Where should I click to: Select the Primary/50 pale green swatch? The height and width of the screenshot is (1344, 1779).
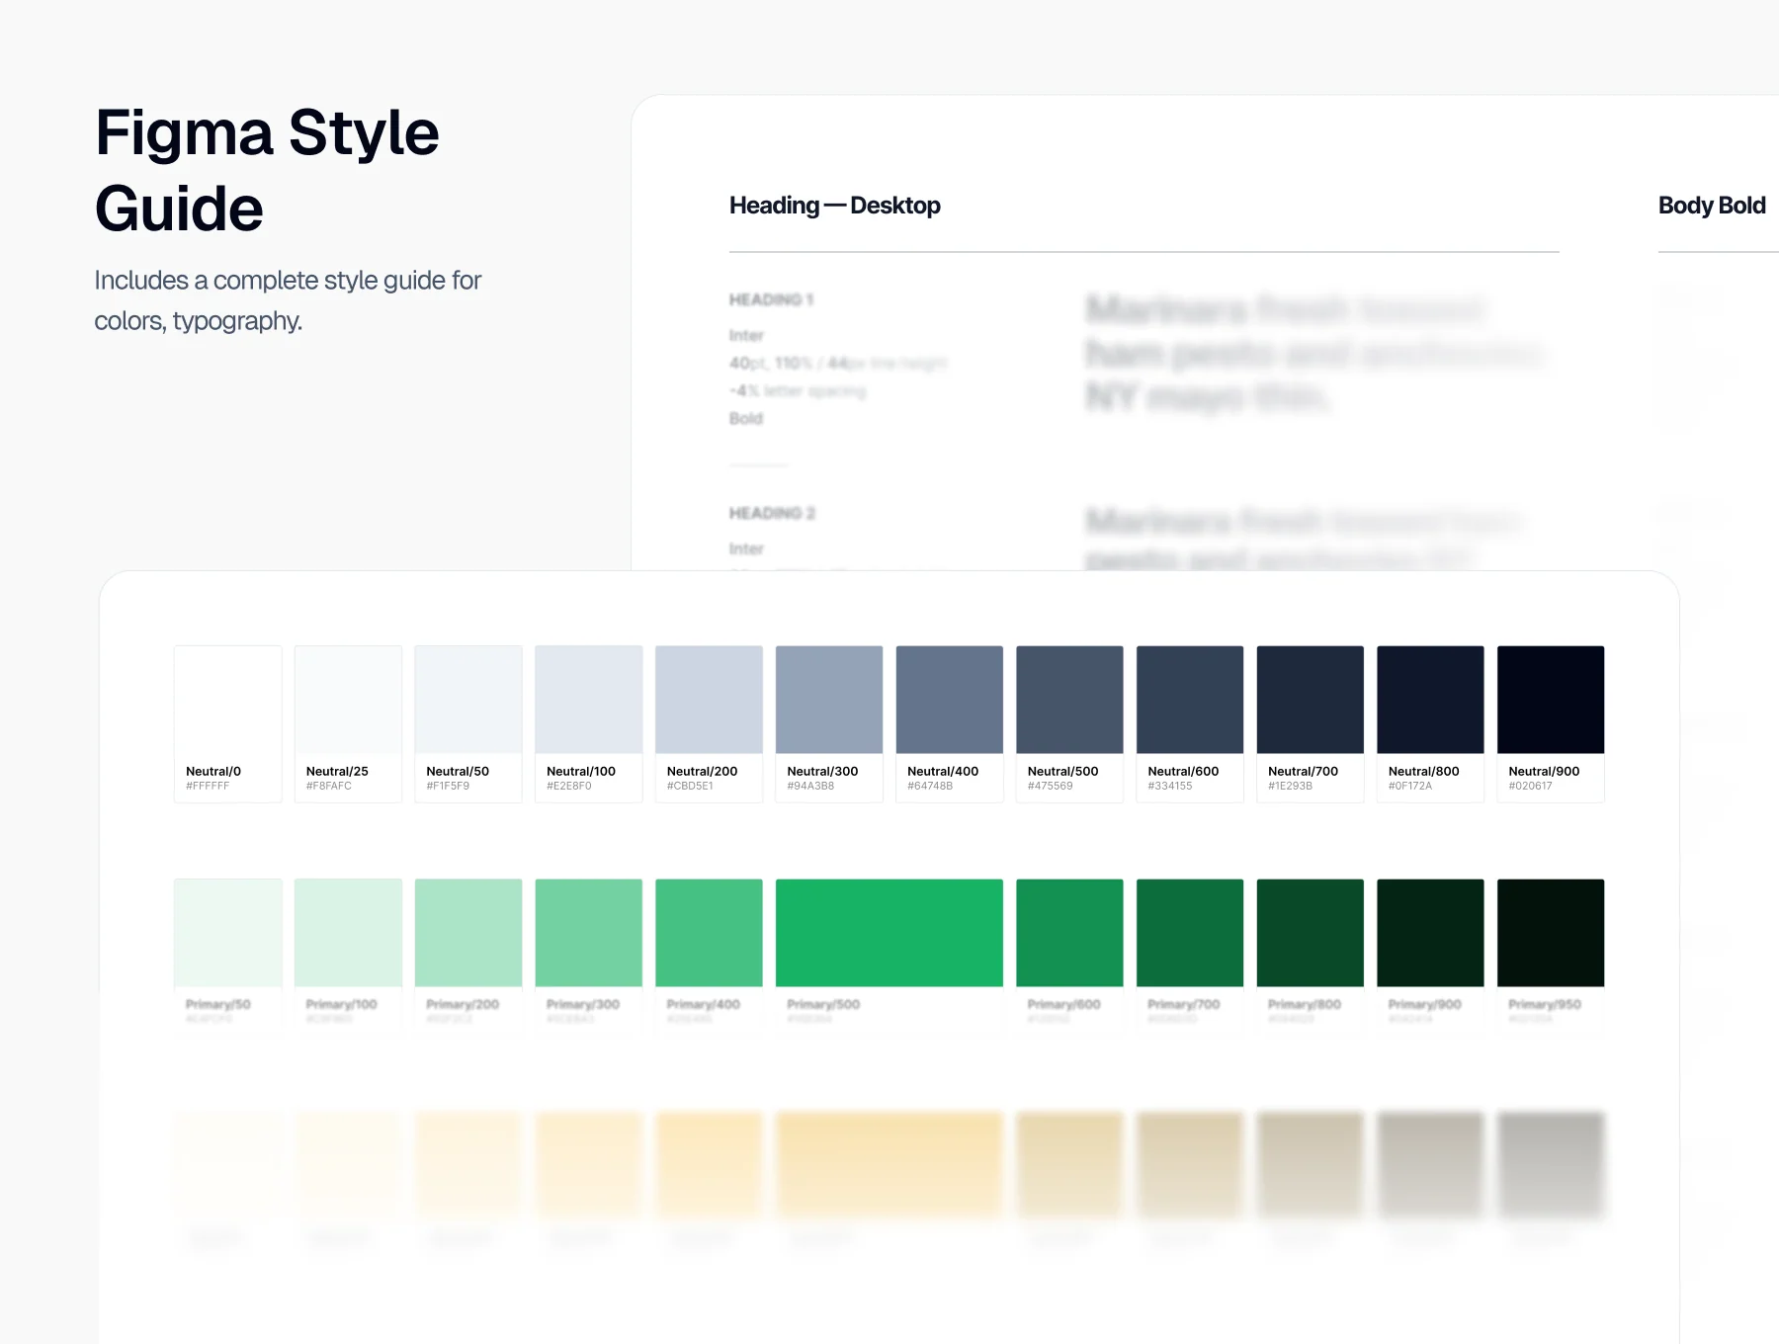pyautogui.click(x=228, y=933)
